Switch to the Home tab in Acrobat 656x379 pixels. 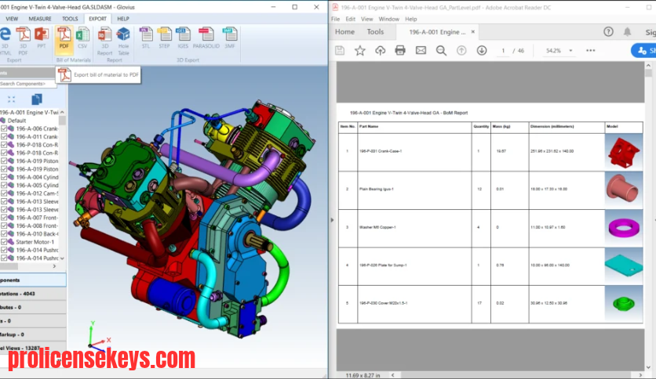(344, 32)
